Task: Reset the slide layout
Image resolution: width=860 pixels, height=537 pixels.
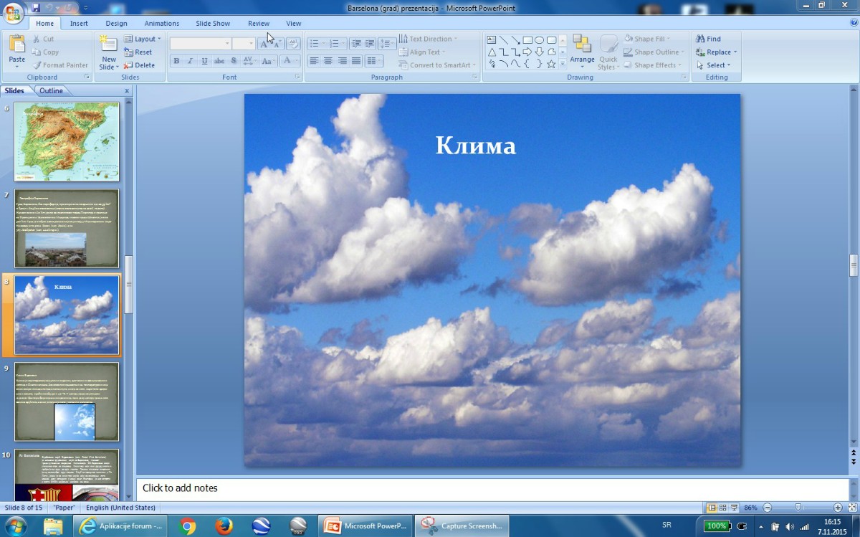Action: click(138, 52)
